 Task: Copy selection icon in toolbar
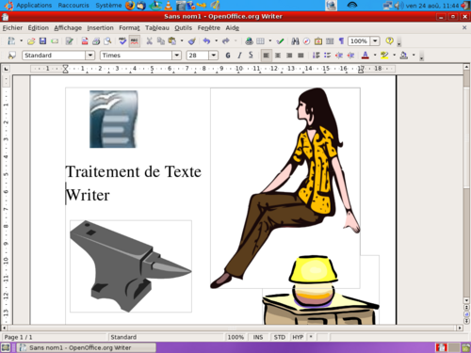tap(161, 41)
